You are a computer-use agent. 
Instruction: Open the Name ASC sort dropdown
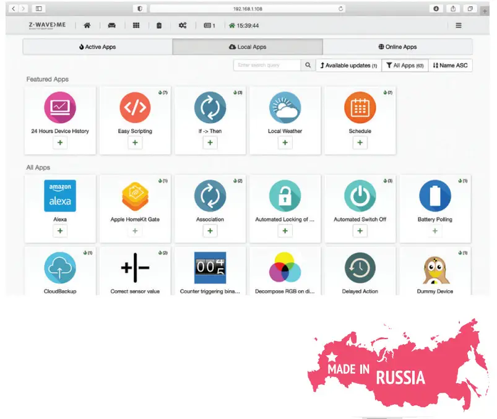tap(451, 65)
